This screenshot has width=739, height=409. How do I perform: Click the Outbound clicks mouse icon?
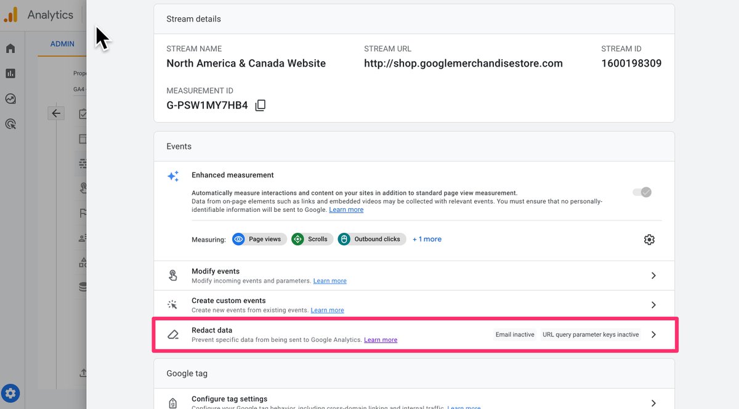point(344,239)
